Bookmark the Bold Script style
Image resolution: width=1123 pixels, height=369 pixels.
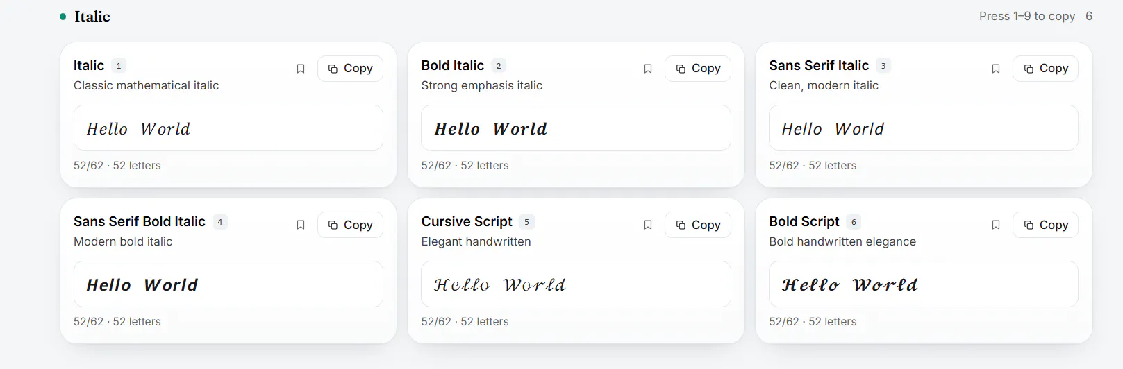click(996, 225)
